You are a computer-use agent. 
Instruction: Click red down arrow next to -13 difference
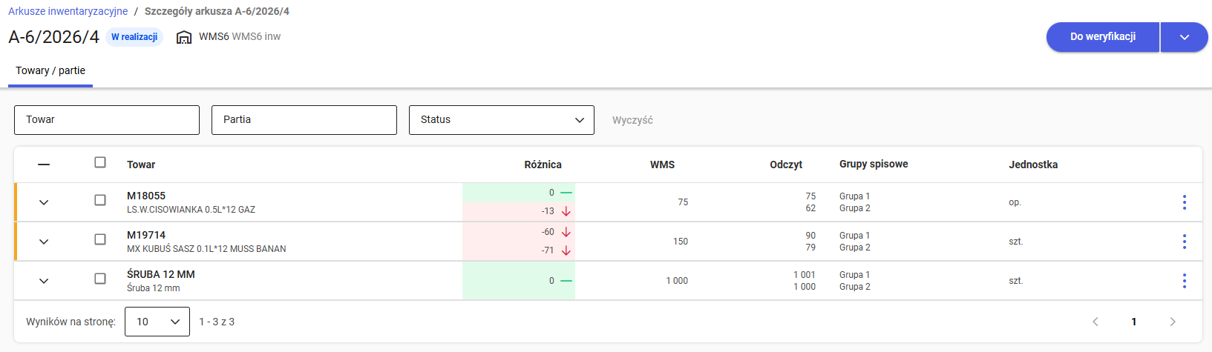[x=566, y=211]
